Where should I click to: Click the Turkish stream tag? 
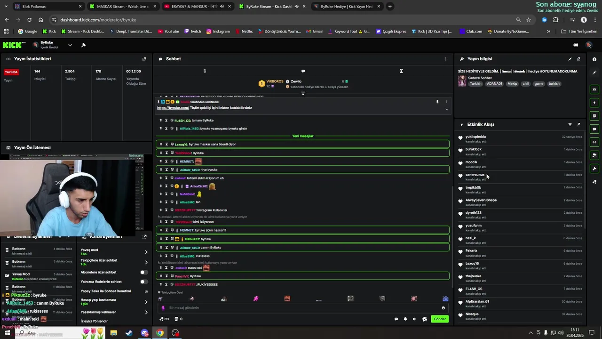(x=475, y=84)
